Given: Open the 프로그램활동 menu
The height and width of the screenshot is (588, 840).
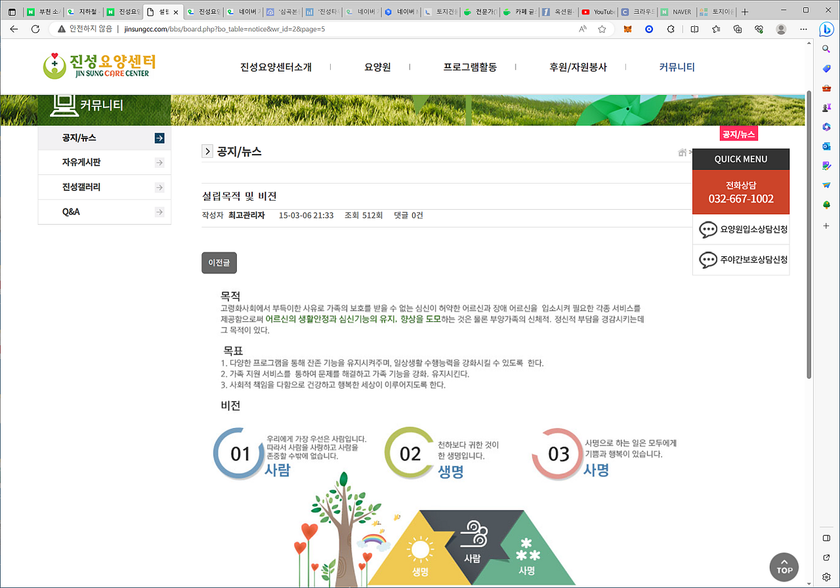Looking at the screenshot, I should point(470,67).
